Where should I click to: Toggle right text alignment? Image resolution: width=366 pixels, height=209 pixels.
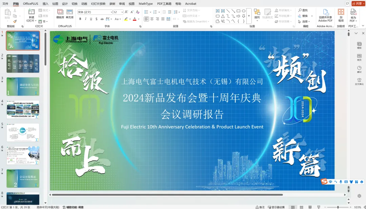pyautogui.click(x=157, y=19)
